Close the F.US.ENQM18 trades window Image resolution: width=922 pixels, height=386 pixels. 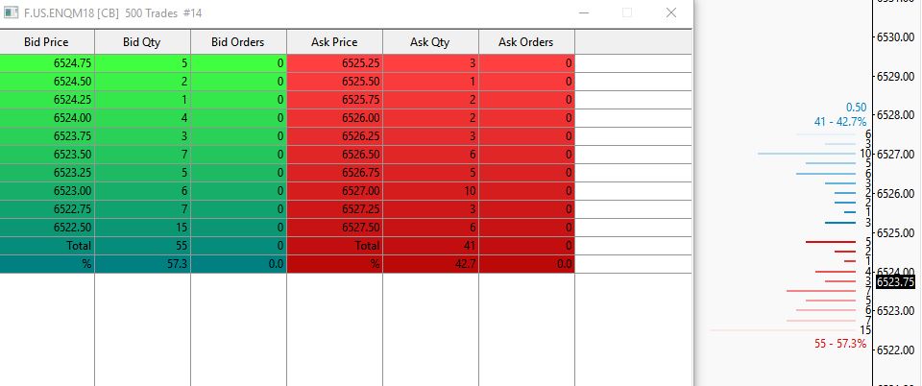click(671, 12)
